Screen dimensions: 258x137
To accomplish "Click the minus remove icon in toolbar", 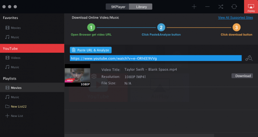I will (207, 7).
